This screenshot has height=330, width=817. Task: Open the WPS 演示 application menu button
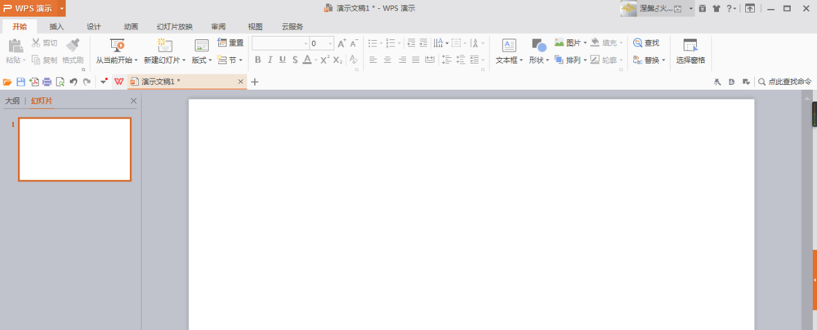tap(33, 8)
